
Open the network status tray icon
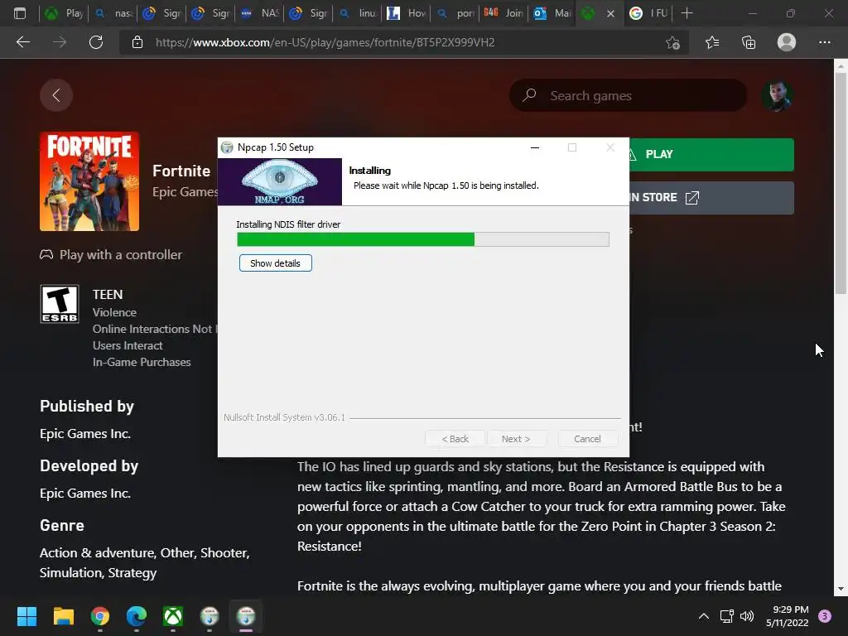[726, 616]
